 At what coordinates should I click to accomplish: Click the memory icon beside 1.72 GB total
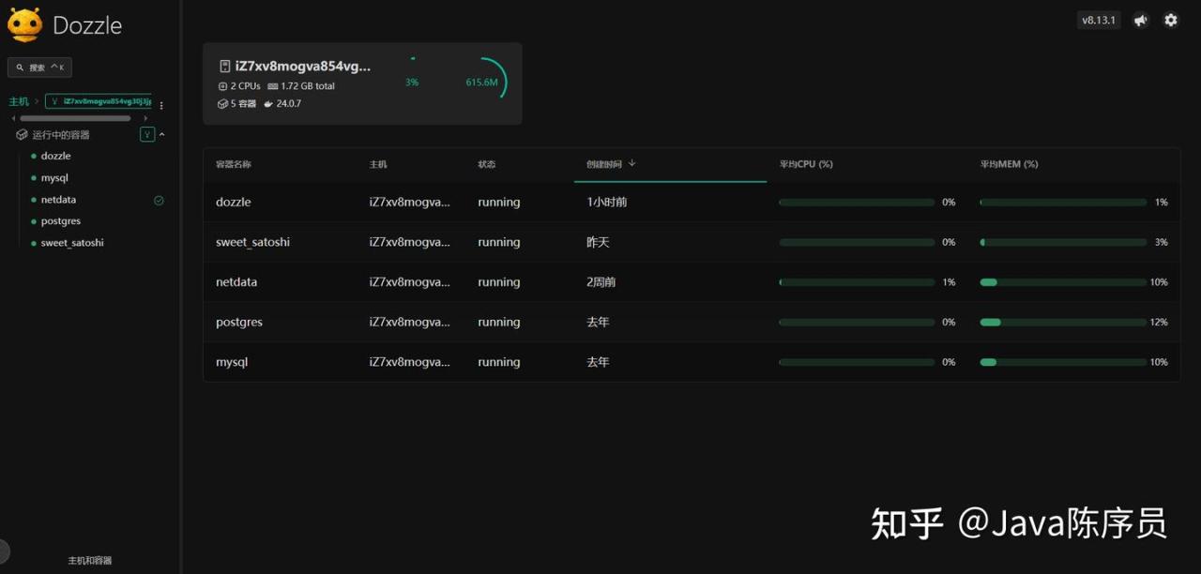coord(273,86)
